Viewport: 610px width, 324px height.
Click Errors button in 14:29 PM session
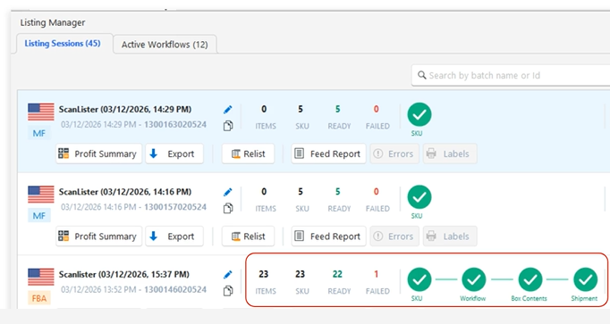pos(394,154)
